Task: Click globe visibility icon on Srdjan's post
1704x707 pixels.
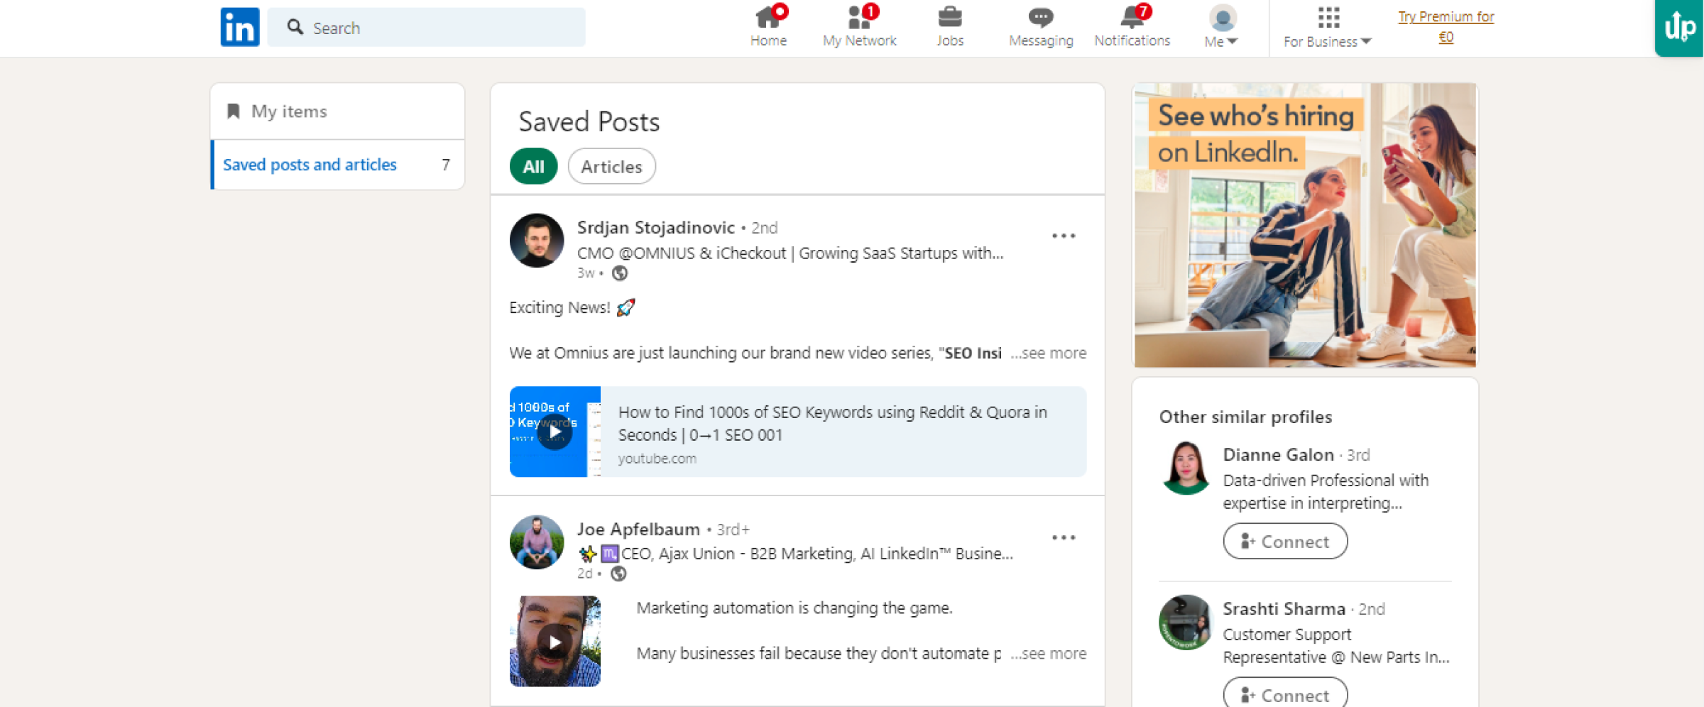Action: 620,273
